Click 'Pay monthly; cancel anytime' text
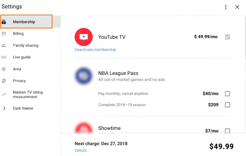 pyautogui.click(x=123, y=94)
